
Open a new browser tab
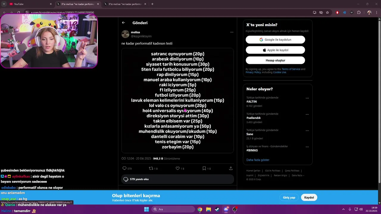coord(152,4)
